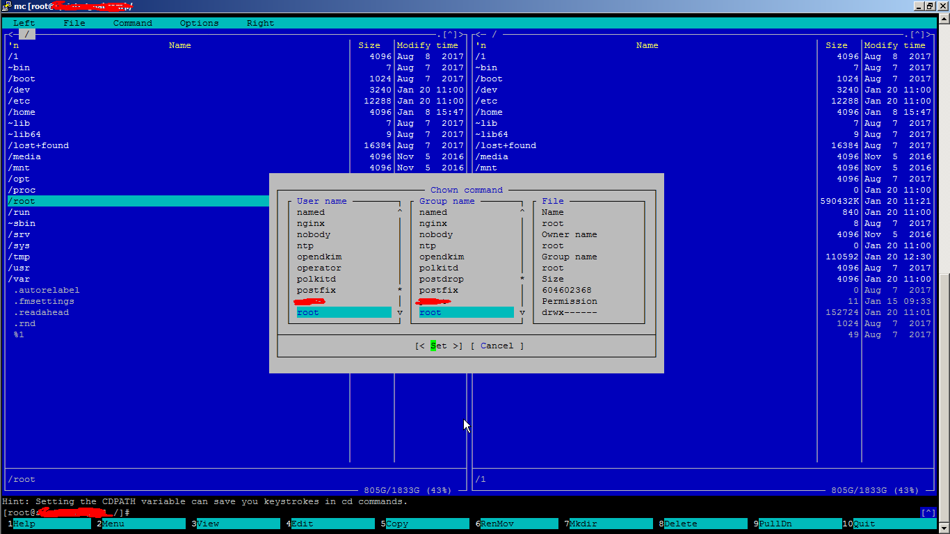Sort left panel by Name column header
Image resolution: width=950 pixels, height=534 pixels.
[180, 45]
